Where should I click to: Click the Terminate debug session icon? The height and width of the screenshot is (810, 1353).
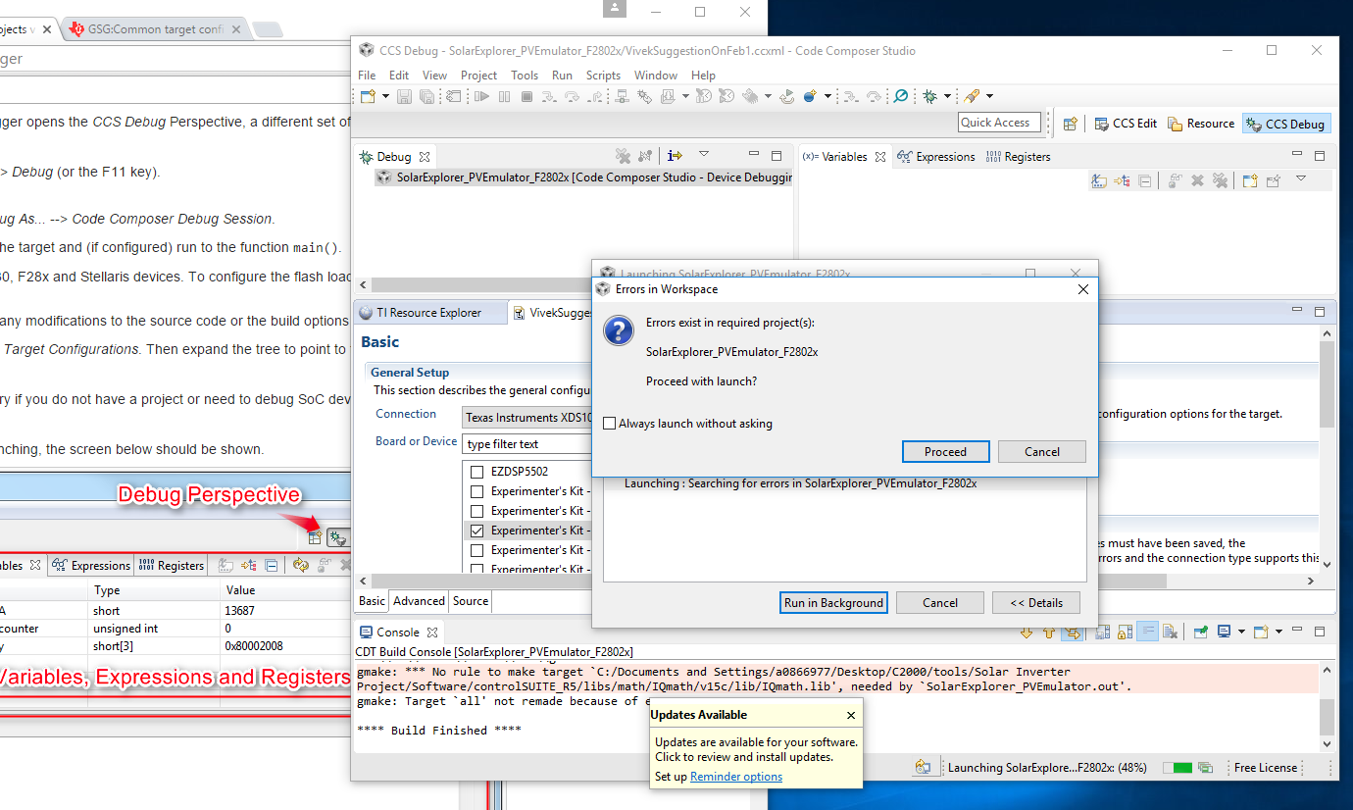526,95
